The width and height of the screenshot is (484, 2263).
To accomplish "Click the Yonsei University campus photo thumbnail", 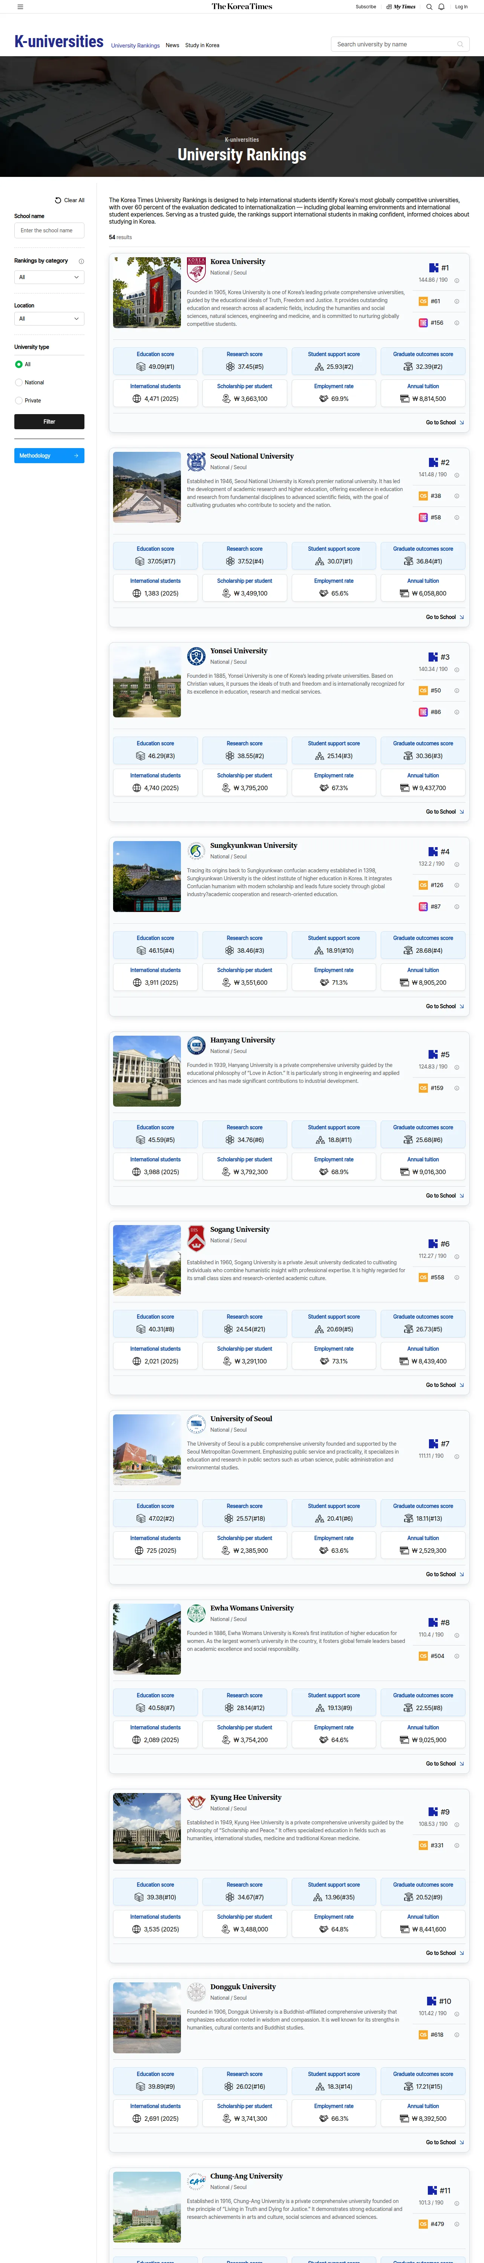I will (147, 682).
